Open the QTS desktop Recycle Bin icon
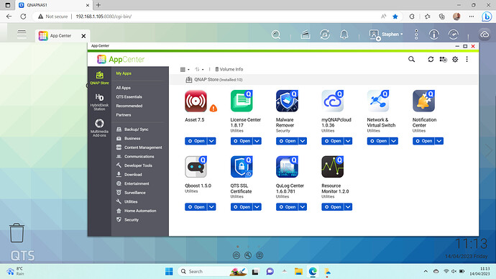 (17, 233)
